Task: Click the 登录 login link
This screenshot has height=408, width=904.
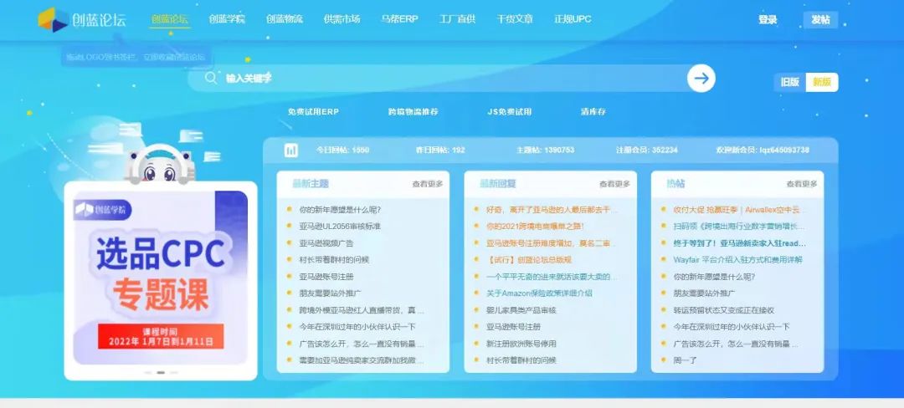Action: (768, 19)
